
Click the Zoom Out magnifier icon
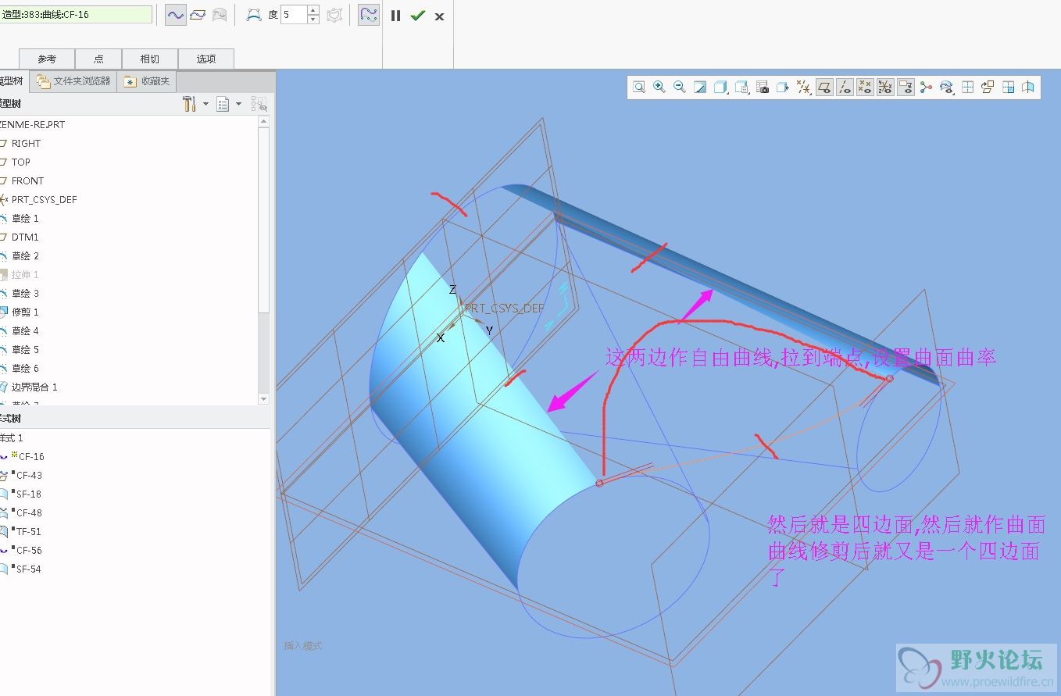(680, 87)
